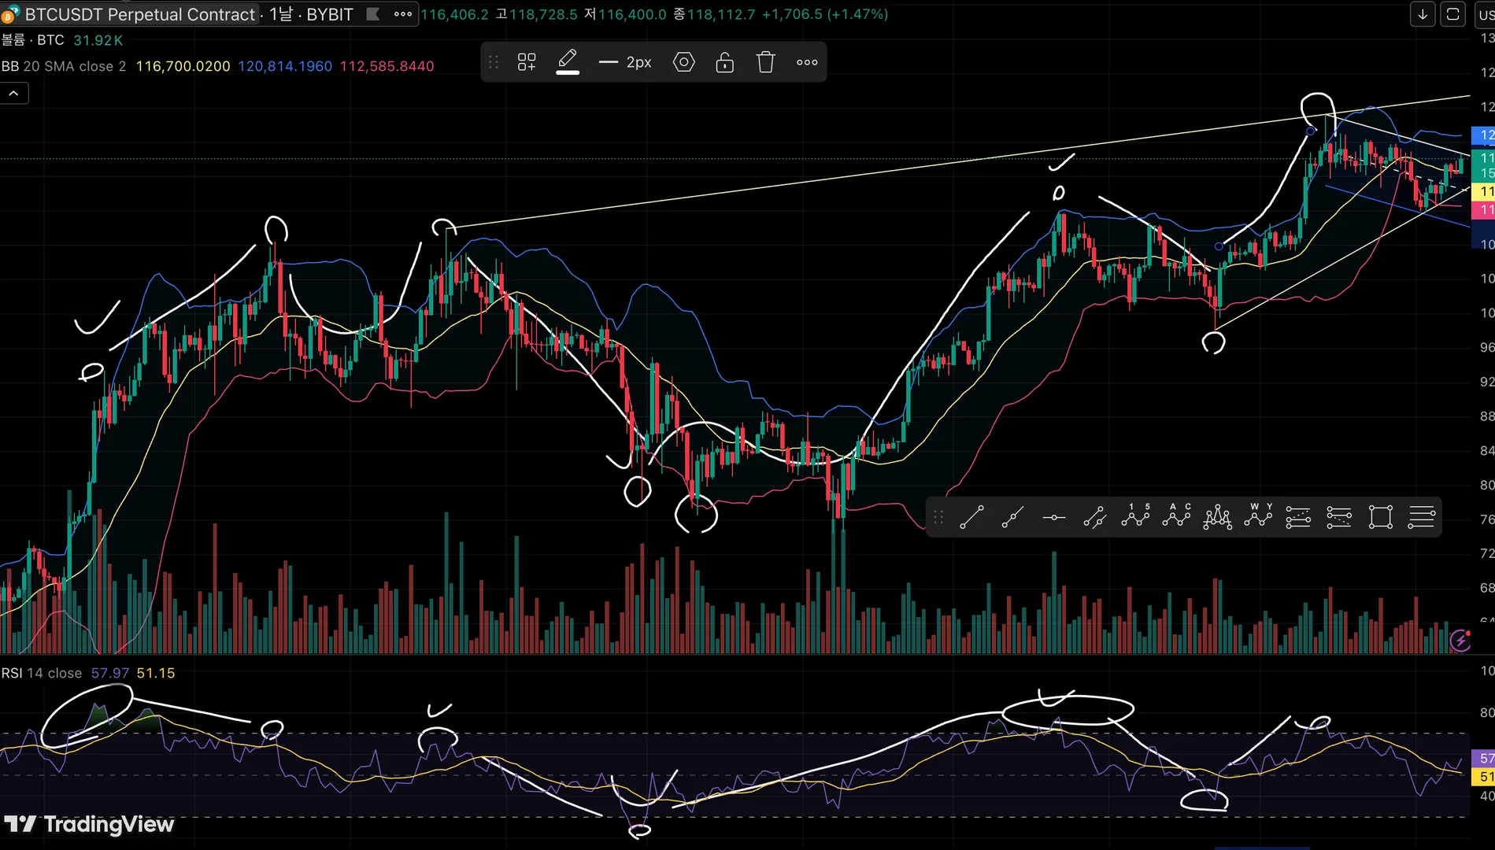Select the Ray line tool

(x=1012, y=517)
